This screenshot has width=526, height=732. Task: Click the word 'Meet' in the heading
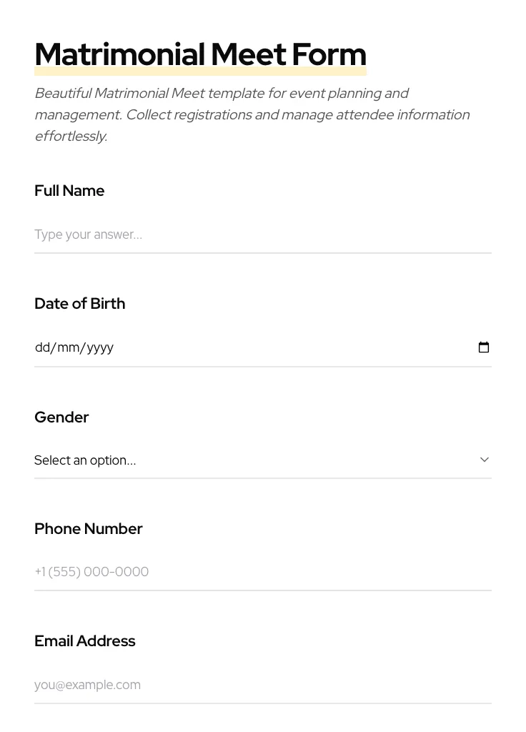[x=248, y=54]
